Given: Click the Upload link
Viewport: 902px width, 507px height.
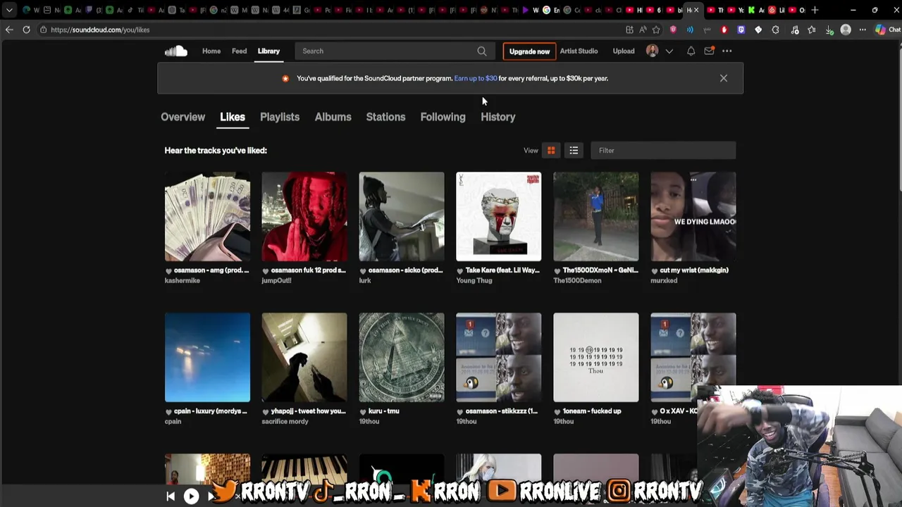Looking at the screenshot, I should pyautogui.click(x=624, y=51).
